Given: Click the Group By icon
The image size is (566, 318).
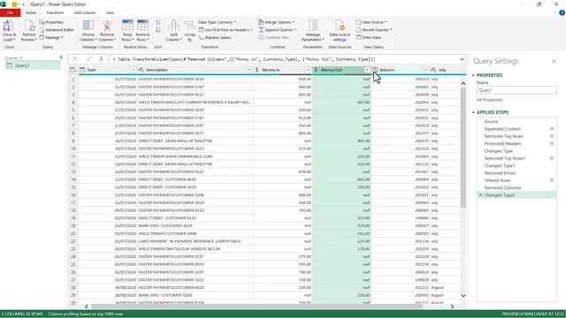Looking at the screenshot, I should click(x=190, y=26).
